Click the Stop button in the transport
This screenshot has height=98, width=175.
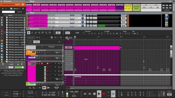(x=94, y=94)
